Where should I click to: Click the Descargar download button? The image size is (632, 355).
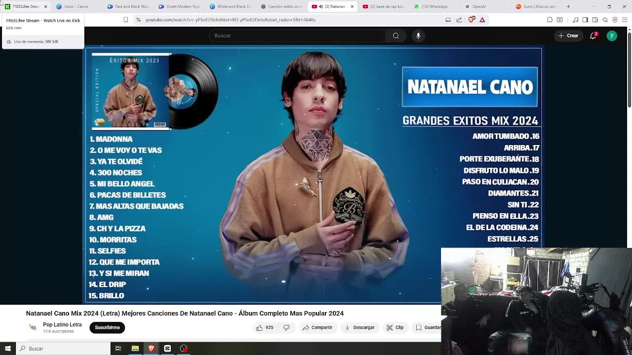(x=360, y=327)
